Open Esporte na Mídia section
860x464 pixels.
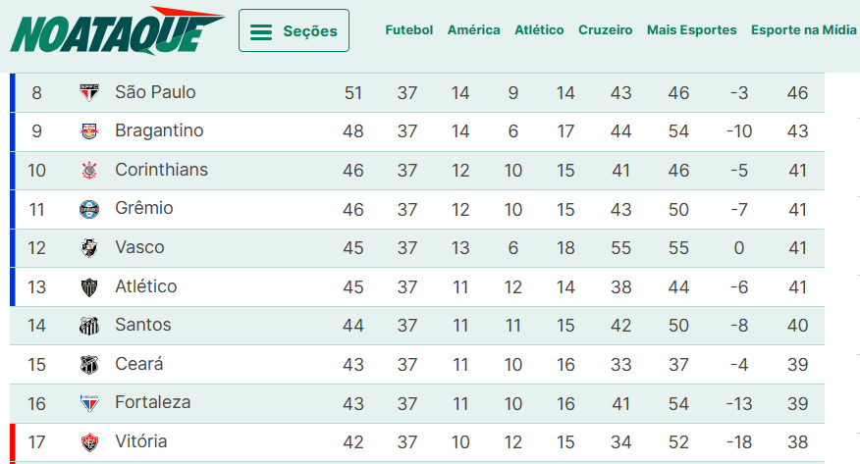(x=803, y=30)
